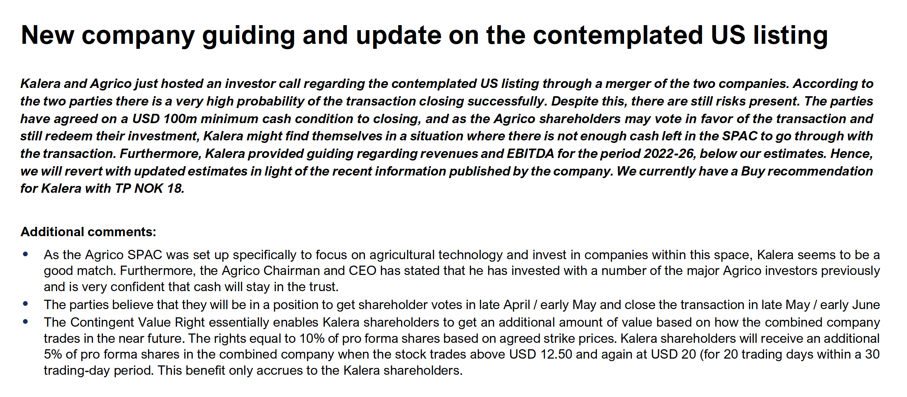The width and height of the screenshot is (907, 397).
Task: Click the first bullet point marker
Action: 25,254
